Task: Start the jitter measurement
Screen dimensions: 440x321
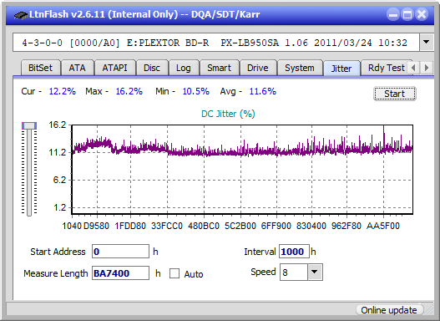Action: pos(395,94)
